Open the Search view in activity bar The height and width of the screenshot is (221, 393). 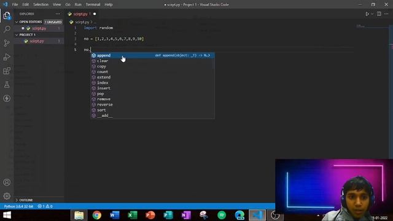tap(7, 29)
